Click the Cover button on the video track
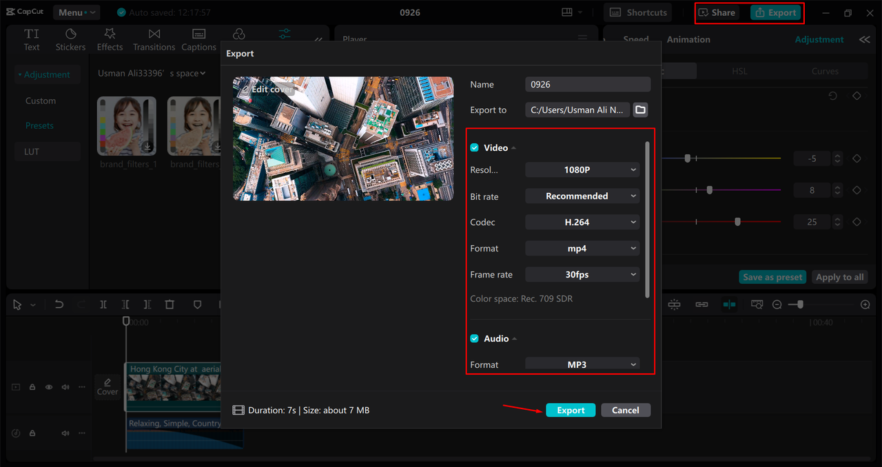 point(107,386)
